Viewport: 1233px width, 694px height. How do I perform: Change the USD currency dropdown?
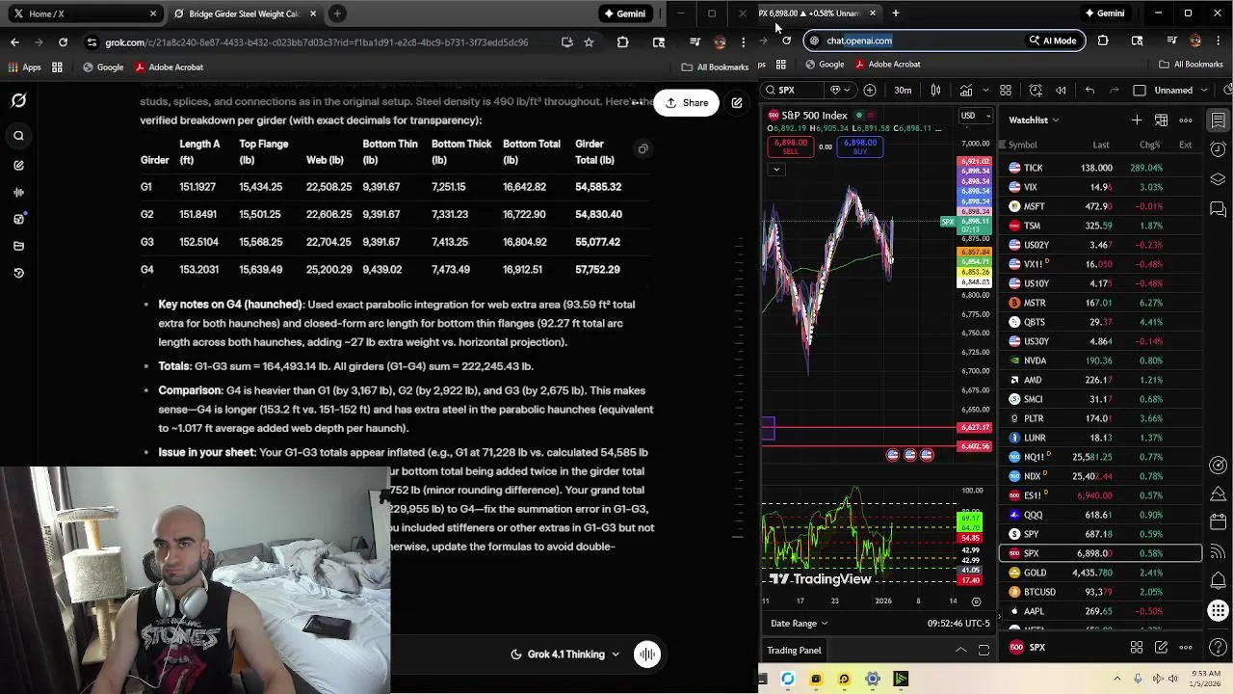[975, 116]
